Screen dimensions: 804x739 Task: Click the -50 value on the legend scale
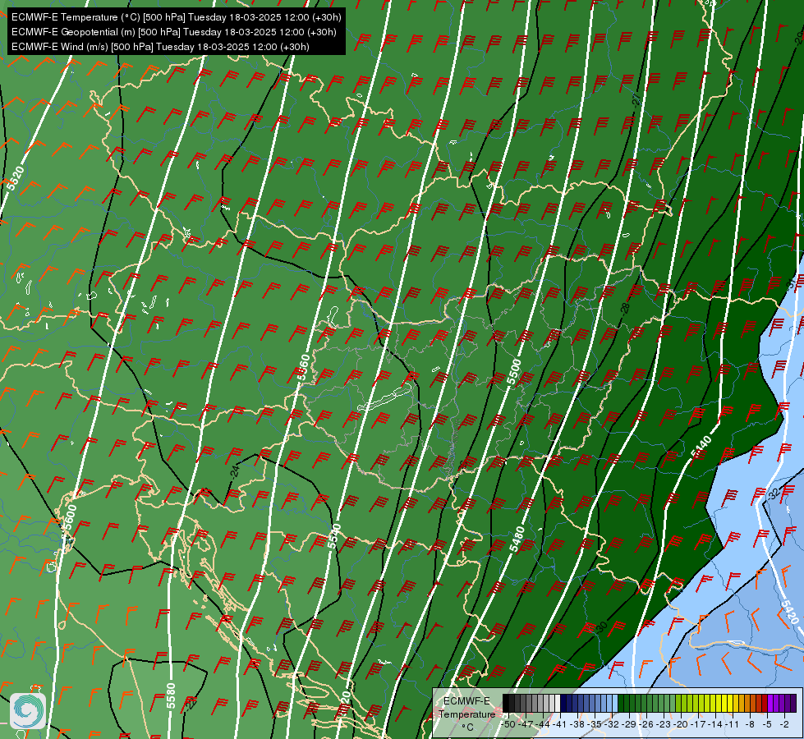click(x=508, y=724)
